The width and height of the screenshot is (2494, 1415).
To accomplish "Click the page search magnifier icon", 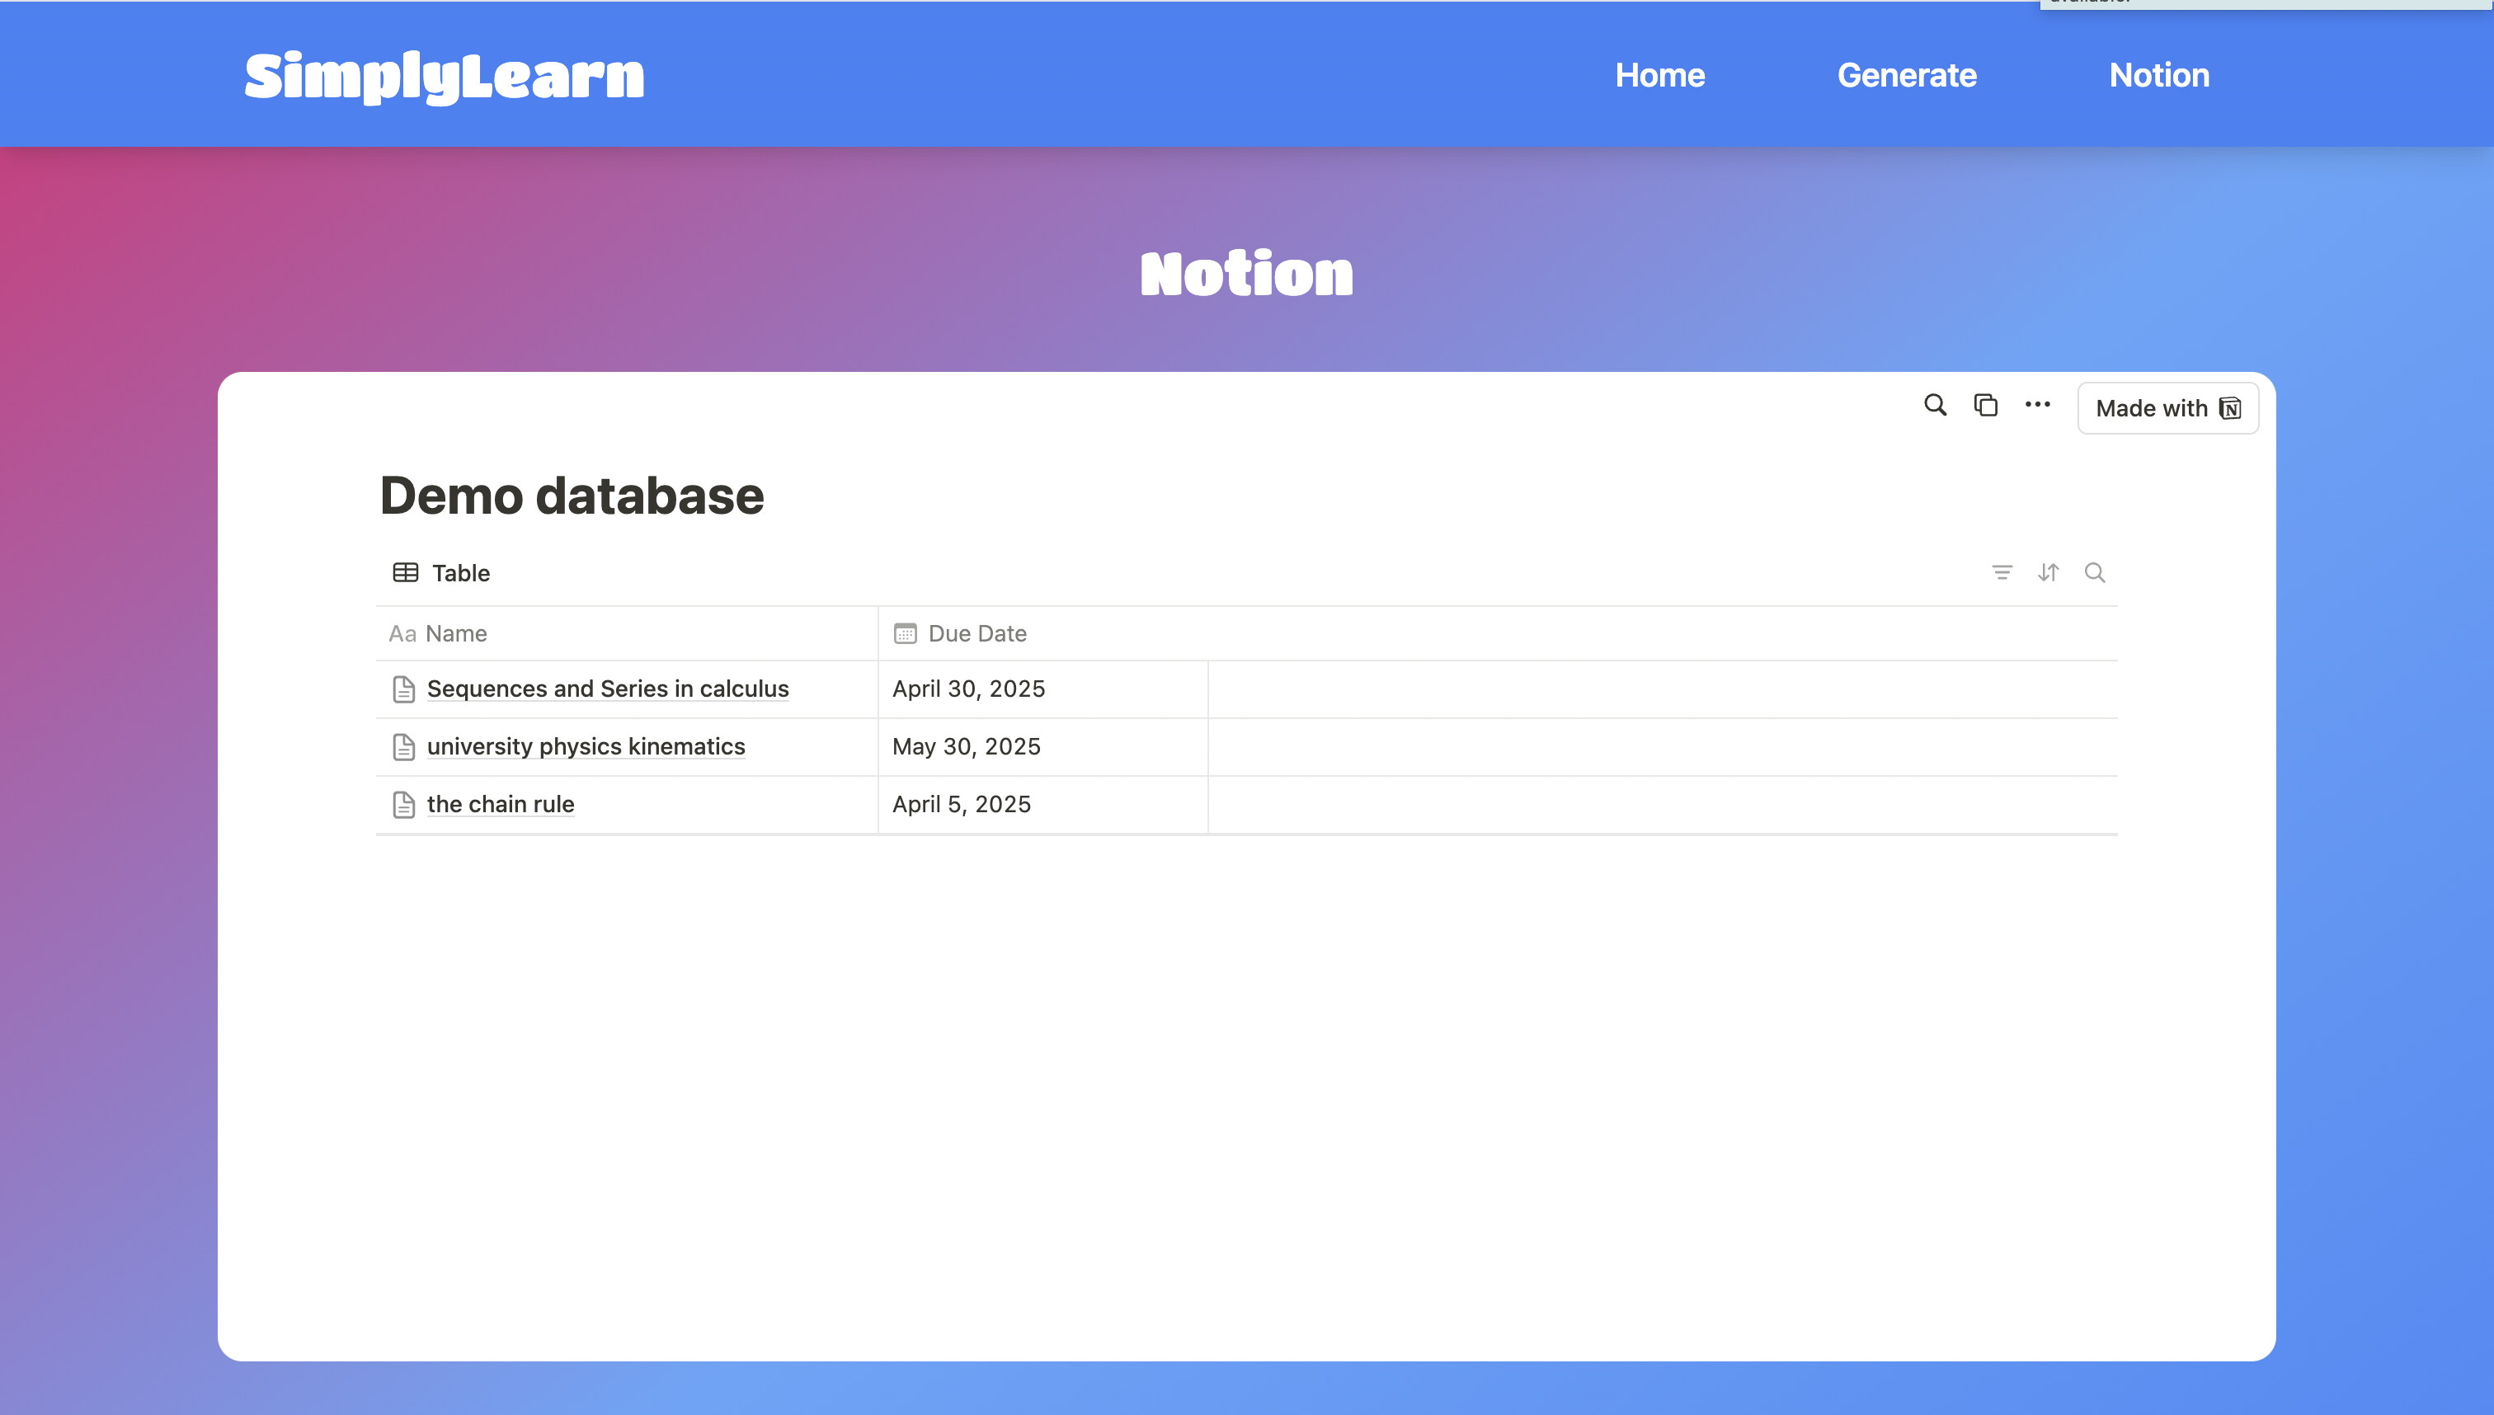I will point(1934,405).
